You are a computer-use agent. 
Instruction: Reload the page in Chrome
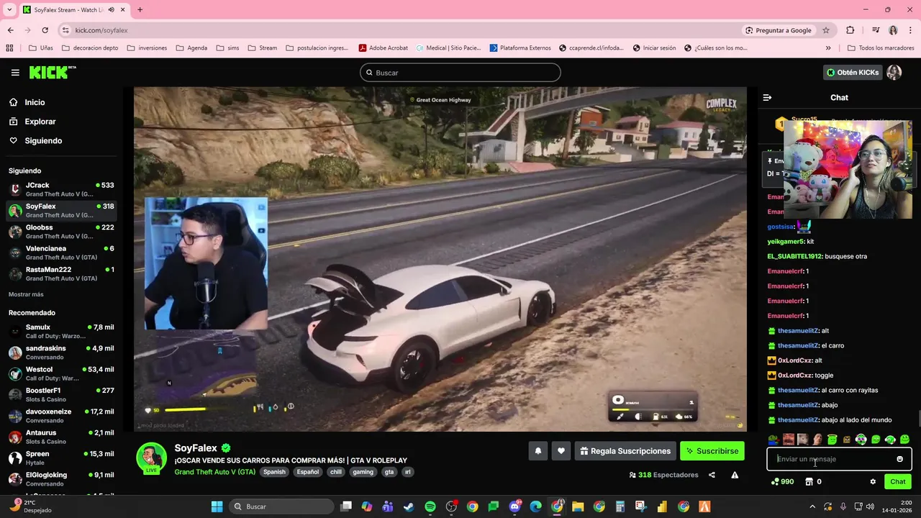coord(45,30)
